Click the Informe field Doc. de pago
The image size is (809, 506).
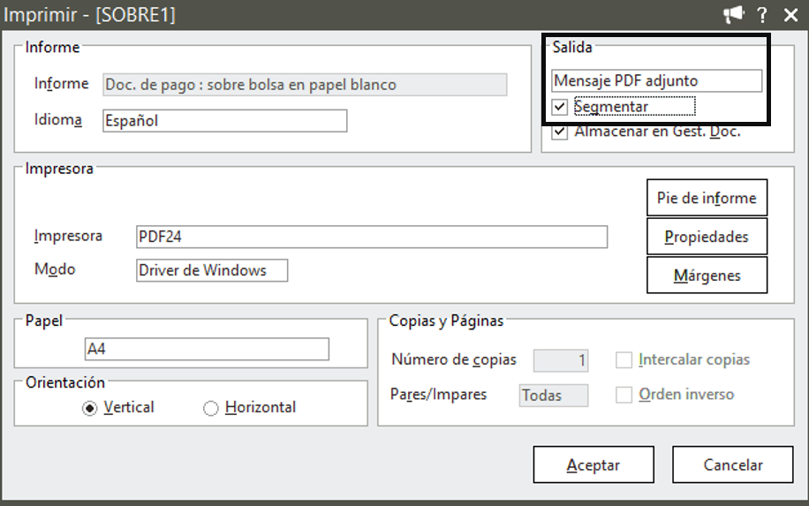click(305, 85)
